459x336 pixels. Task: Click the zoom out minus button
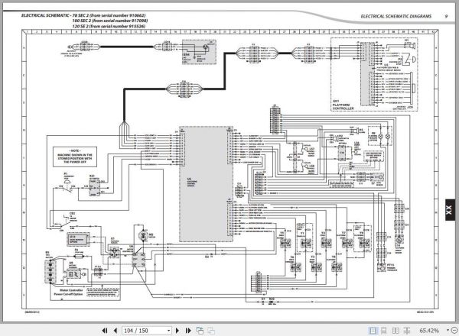[454, 330]
